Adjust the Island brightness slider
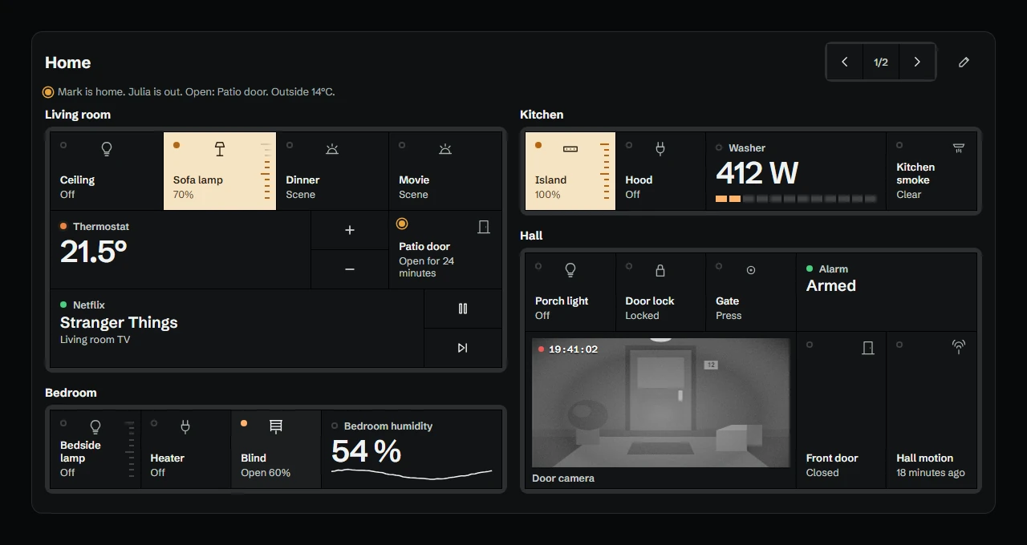Image resolution: width=1027 pixels, height=545 pixels. (x=606, y=172)
